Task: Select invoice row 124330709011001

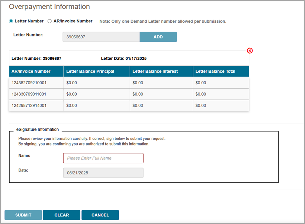Action: click(x=36, y=94)
